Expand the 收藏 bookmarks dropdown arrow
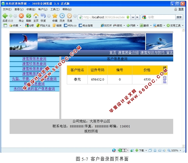Screen dimensions: 188x163 [21, 25]
